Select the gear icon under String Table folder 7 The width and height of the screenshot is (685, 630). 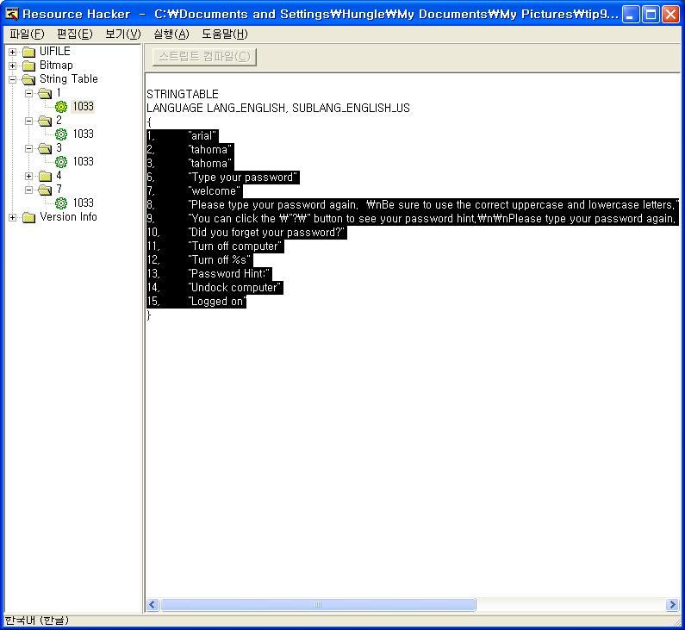point(61,203)
